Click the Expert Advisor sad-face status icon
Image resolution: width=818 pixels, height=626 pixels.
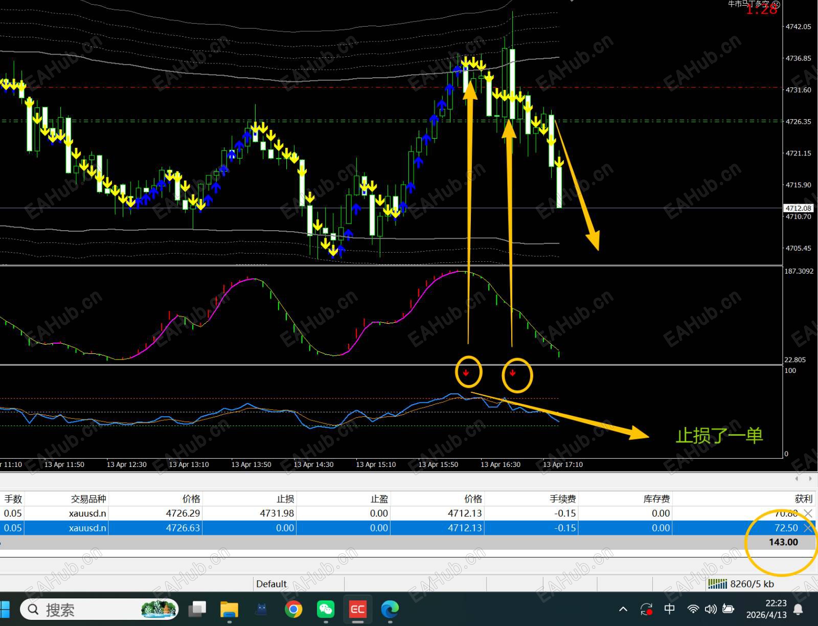pos(776,4)
